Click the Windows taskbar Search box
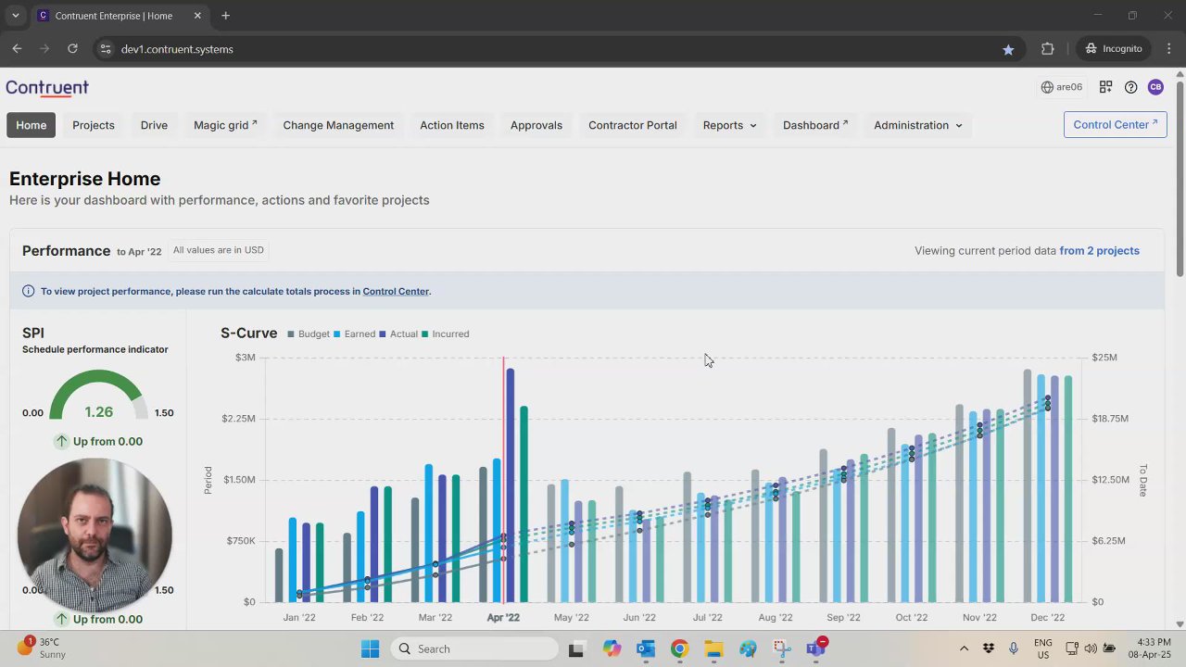Image resolution: width=1186 pixels, height=667 pixels. click(473, 648)
